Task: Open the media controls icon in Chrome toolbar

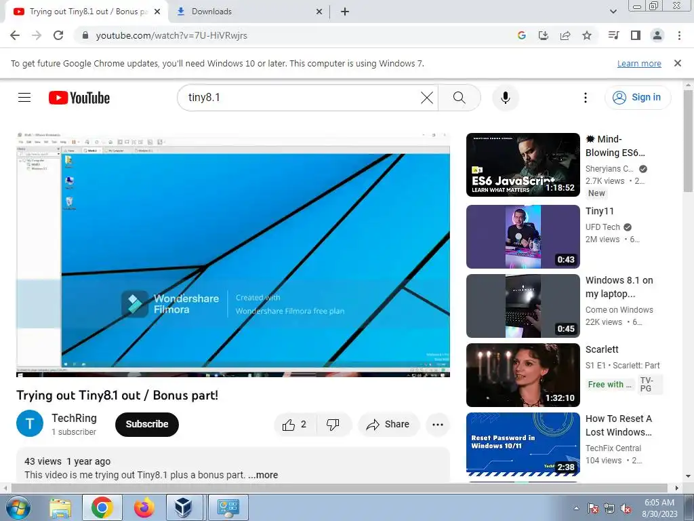Action: [614, 35]
